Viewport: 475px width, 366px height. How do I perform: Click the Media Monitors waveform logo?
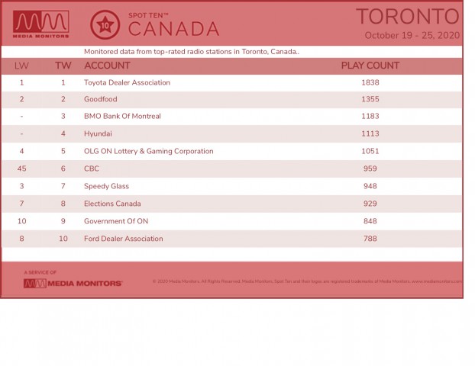[x=41, y=24]
